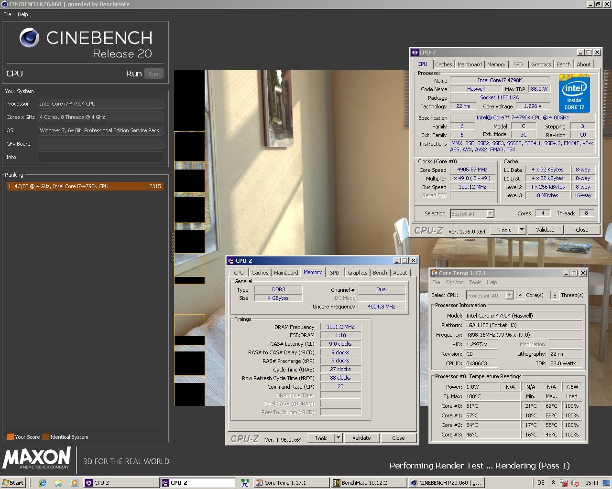612x489 pixels.
Task: Switch to SPD tab in CPU-Z CPU window
Action: [518, 64]
